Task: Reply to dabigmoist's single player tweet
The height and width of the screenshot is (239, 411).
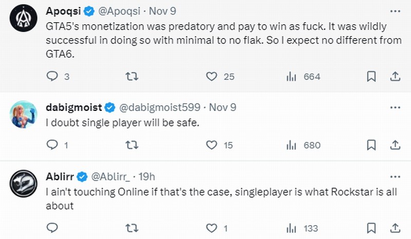Action: click(51, 145)
